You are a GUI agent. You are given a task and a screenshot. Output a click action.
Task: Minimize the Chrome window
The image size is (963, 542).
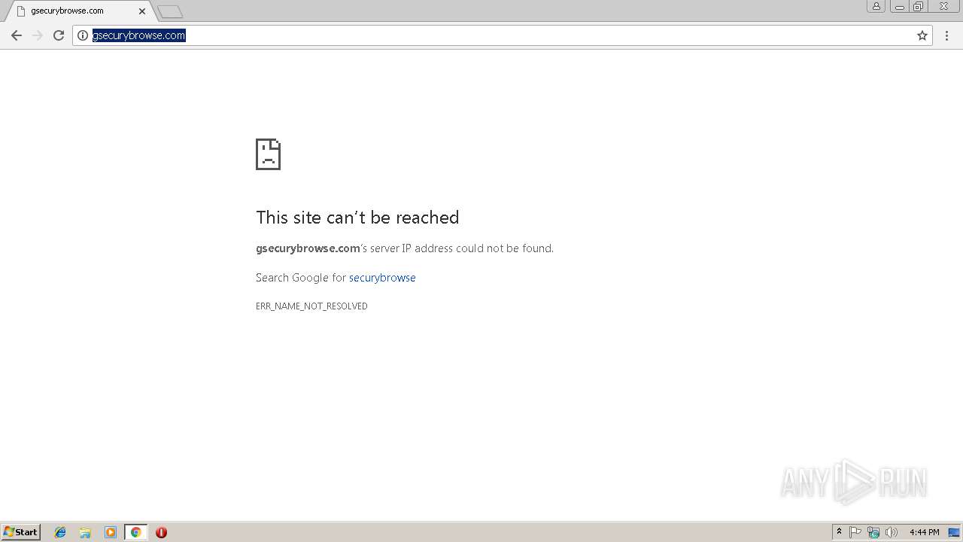click(900, 6)
